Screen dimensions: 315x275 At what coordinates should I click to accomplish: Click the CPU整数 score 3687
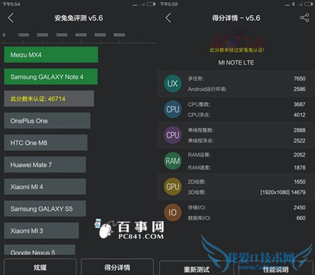299,104
